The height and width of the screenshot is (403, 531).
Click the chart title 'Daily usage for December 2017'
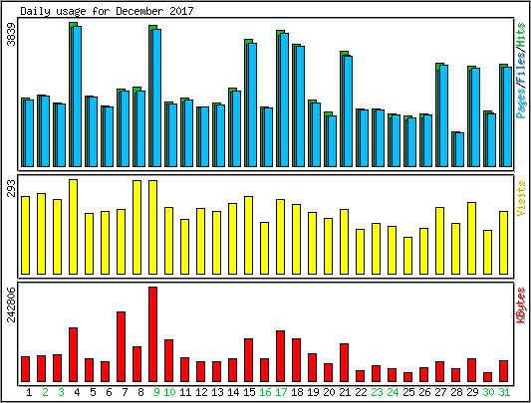[107, 11]
